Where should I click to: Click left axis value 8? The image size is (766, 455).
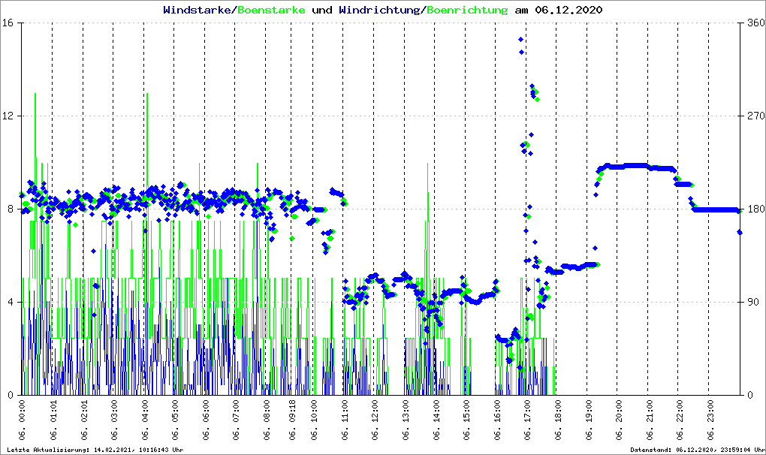pos(11,209)
